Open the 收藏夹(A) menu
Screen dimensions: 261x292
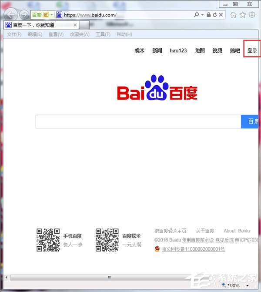(x=80, y=34)
